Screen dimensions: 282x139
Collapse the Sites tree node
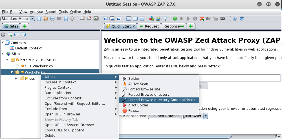3,54
